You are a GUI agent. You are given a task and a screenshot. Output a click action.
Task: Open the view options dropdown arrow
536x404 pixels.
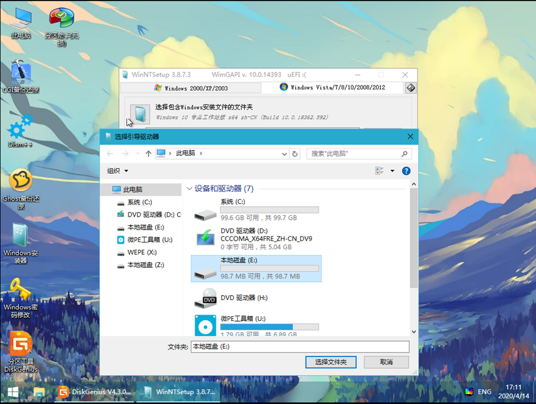(x=392, y=171)
